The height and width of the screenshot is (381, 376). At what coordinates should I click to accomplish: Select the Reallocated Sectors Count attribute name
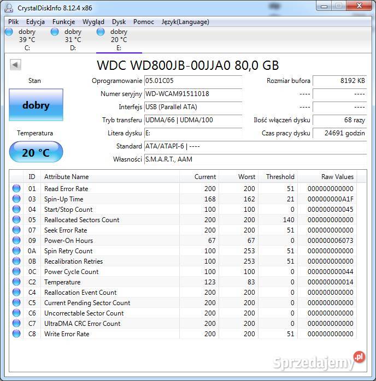82,219
